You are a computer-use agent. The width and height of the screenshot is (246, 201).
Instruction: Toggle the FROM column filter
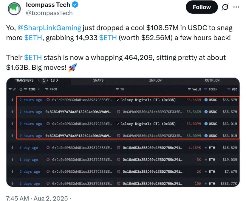pos(47,89)
